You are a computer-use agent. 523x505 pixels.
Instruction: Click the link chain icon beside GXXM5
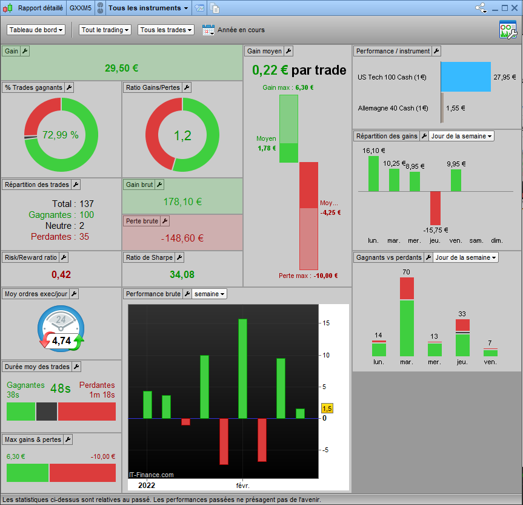[100, 8]
